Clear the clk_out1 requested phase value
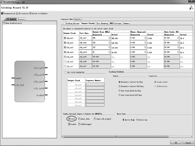 click(145, 38)
